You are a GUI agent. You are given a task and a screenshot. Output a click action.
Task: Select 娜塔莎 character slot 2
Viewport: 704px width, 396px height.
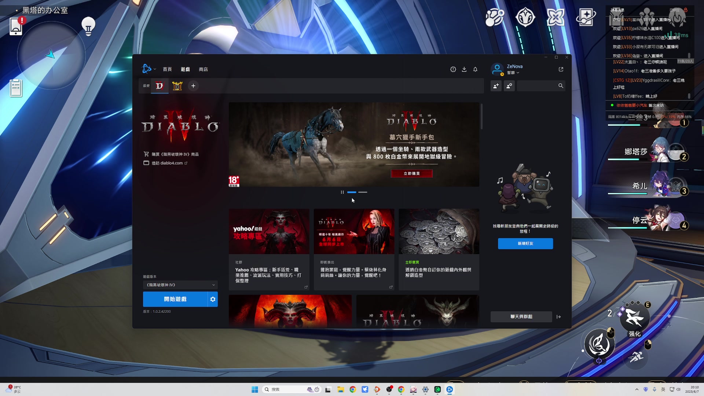point(648,151)
